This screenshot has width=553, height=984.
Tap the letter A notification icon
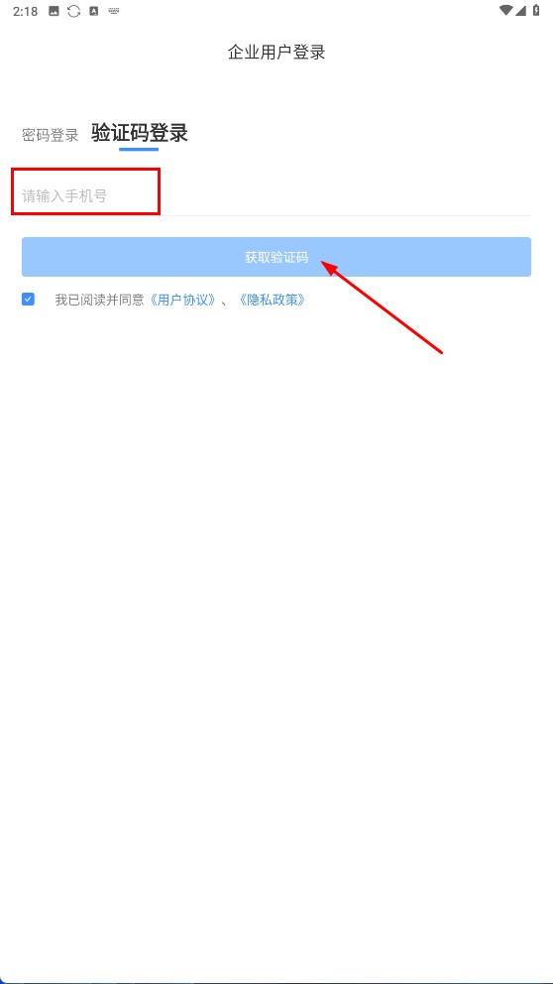pyautogui.click(x=94, y=11)
